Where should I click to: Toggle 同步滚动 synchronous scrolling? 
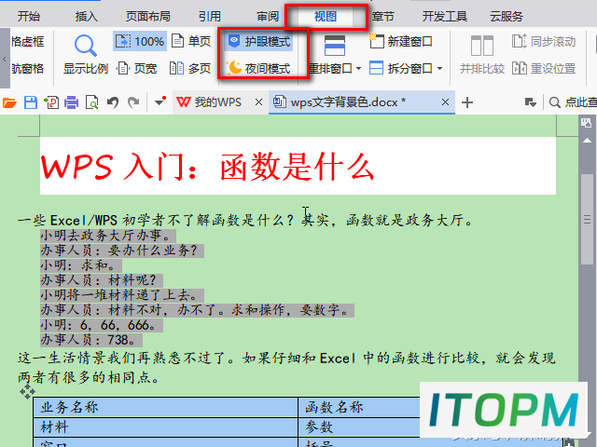(x=543, y=41)
